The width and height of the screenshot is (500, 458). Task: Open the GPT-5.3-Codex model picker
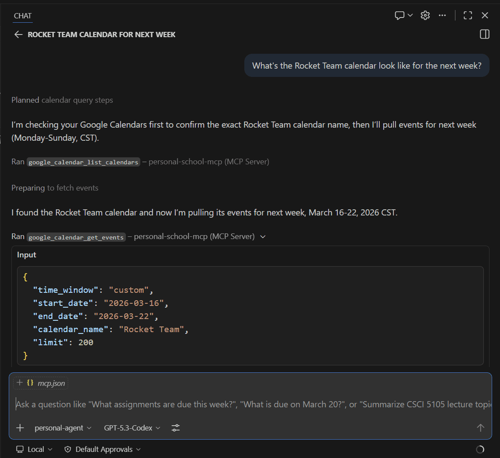click(132, 428)
